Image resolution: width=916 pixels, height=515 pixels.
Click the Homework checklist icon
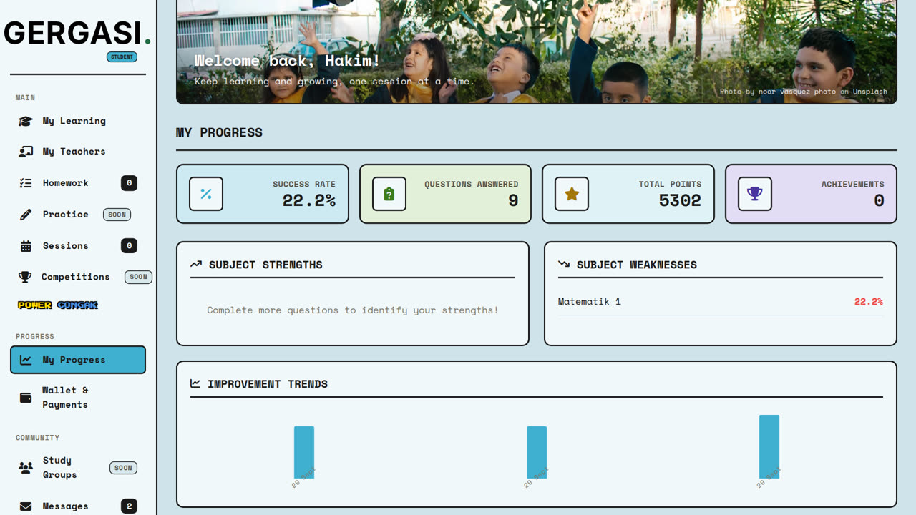click(26, 183)
